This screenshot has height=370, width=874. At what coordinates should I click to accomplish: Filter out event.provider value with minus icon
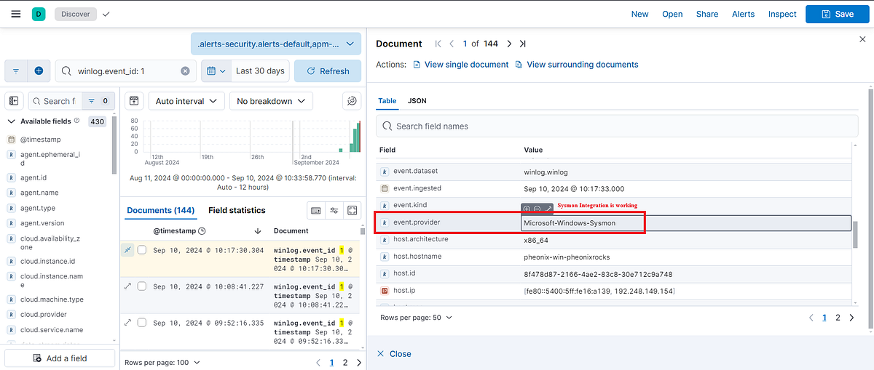point(537,209)
